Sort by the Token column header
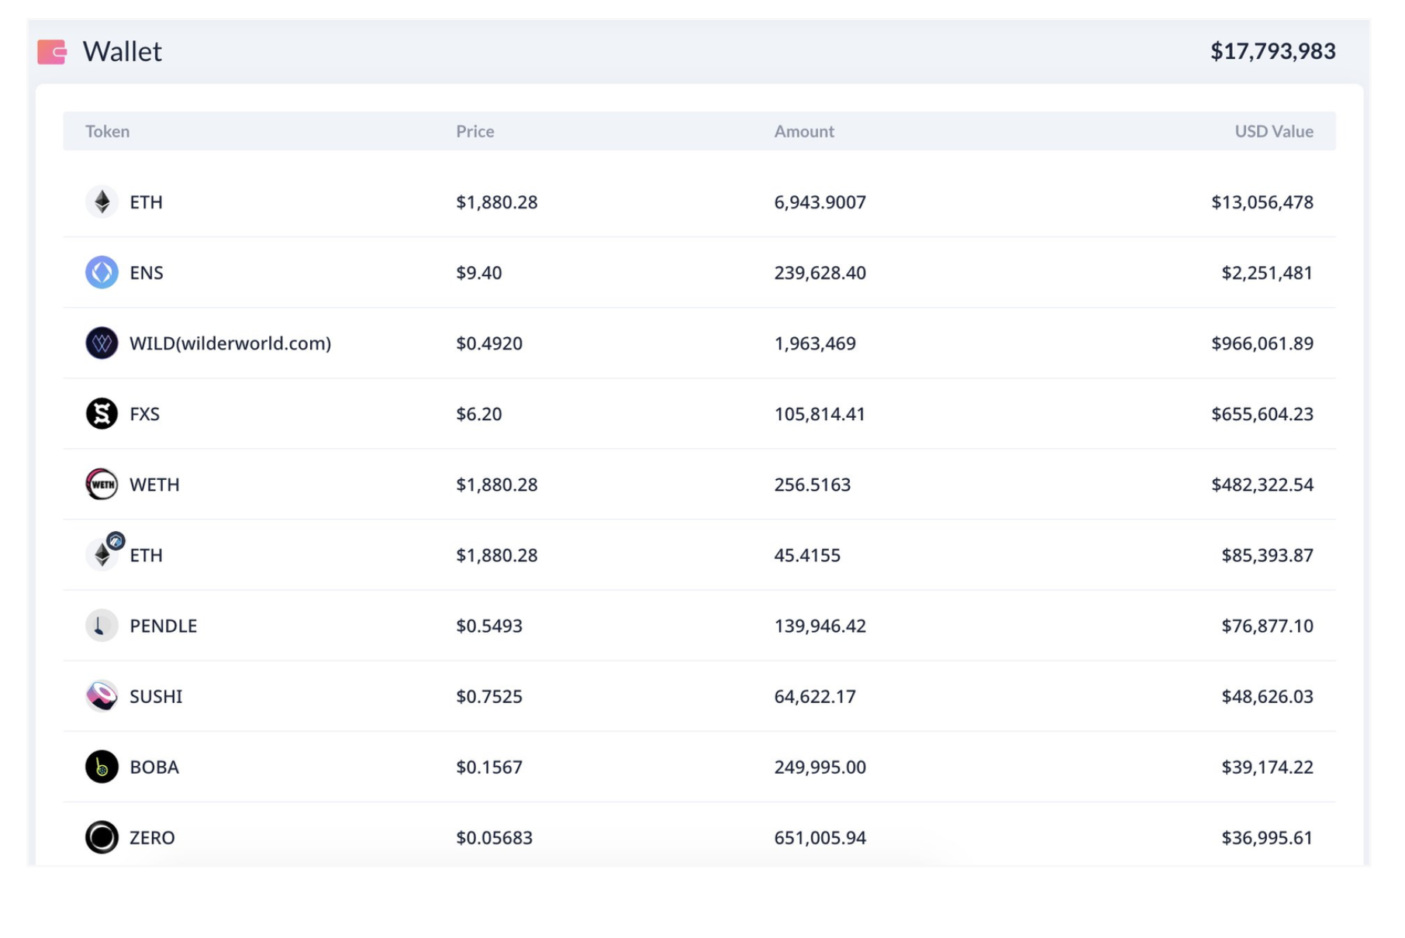 [107, 132]
